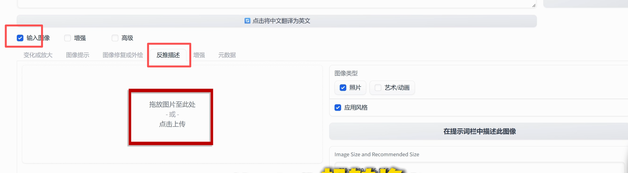Click the Image Size and Recommended Size label
Image resolution: width=628 pixels, height=173 pixels.
coord(377,154)
